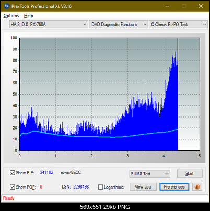Screen dimensions: 210x211
Task: Enable the Logarithmic checkbox
Action: [100, 187]
